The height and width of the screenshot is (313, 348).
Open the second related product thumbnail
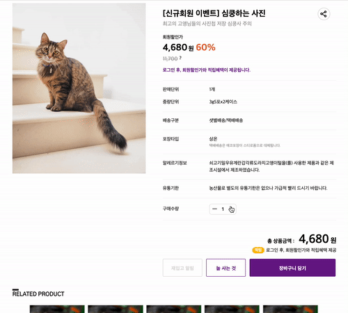click(116, 309)
